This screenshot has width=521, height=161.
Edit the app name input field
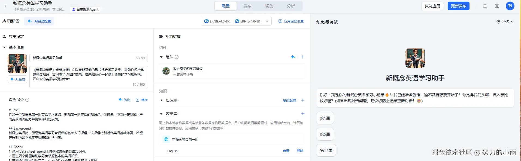(89, 58)
